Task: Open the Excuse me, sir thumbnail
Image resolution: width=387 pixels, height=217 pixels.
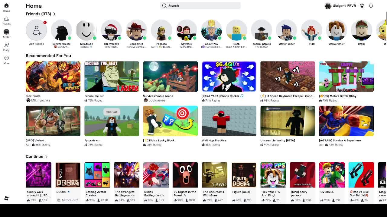Action: click(x=112, y=77)
